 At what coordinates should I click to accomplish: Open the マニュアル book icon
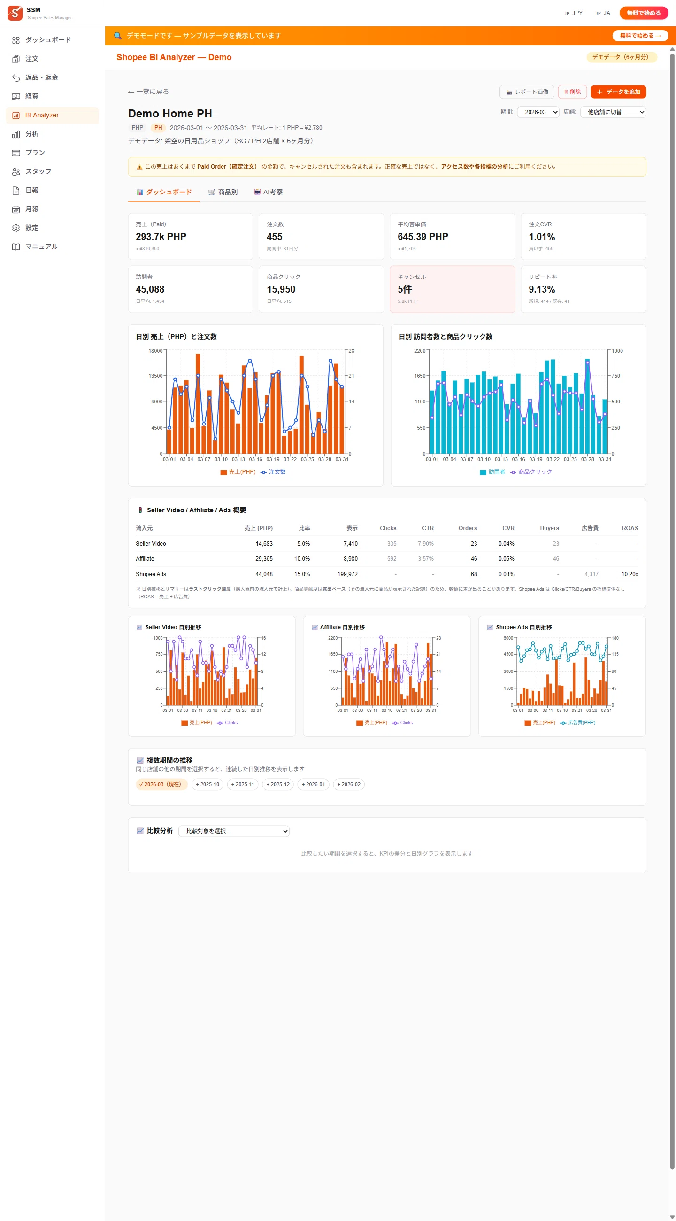point(16,247)
